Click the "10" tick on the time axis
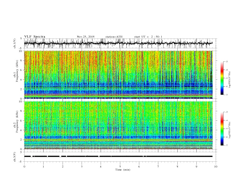This screenshot has height=187, width=243. point(216,167)
